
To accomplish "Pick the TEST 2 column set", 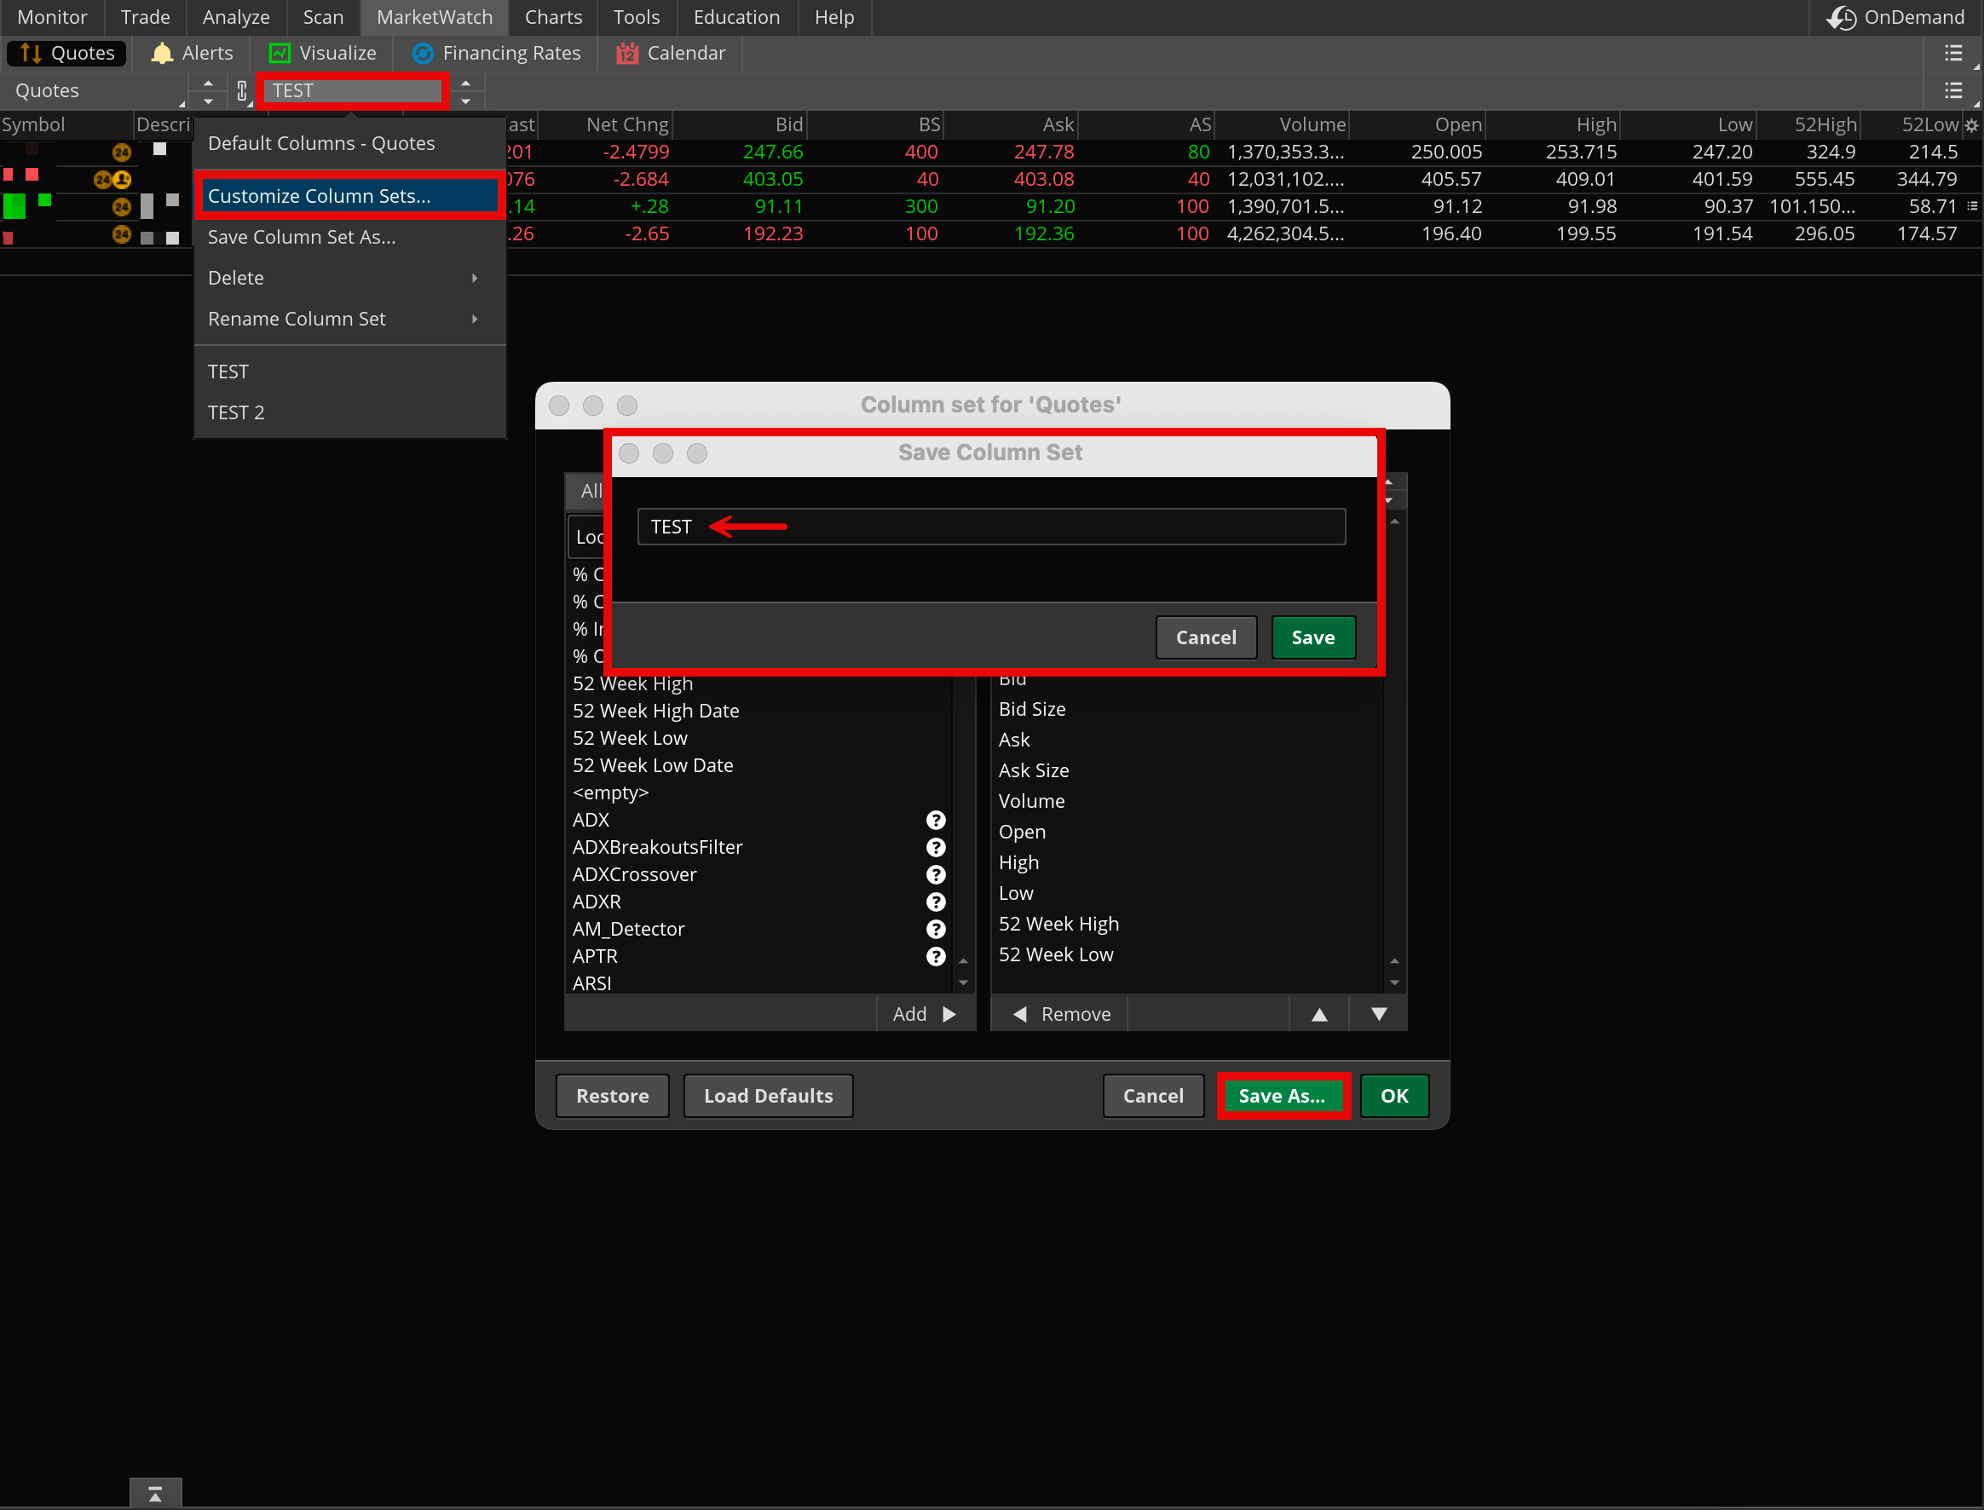I will [349, 412].
